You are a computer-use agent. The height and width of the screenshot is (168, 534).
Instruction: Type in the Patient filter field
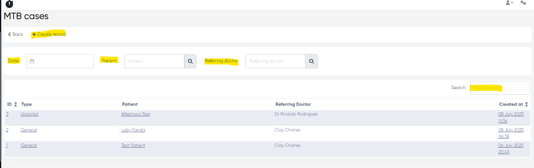(x=154, y=61)
